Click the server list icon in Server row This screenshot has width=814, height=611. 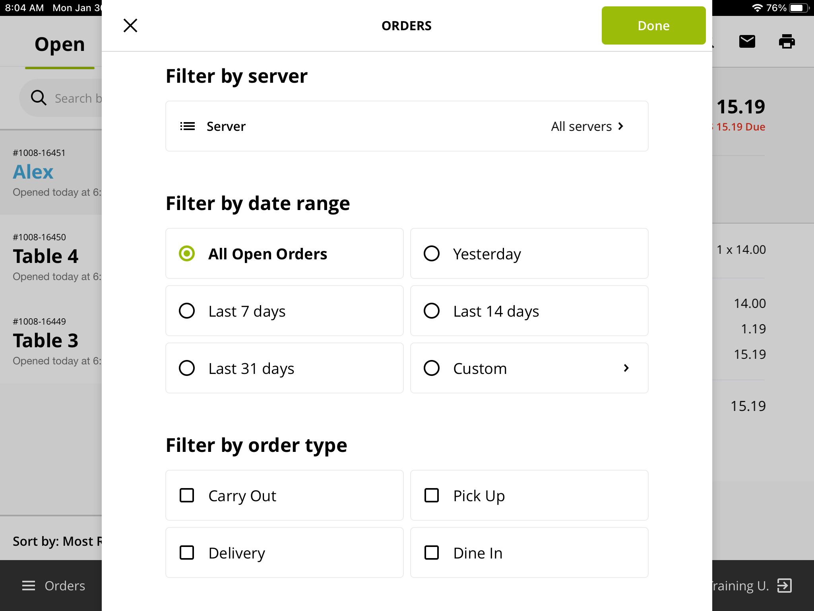tap(187, 126)
